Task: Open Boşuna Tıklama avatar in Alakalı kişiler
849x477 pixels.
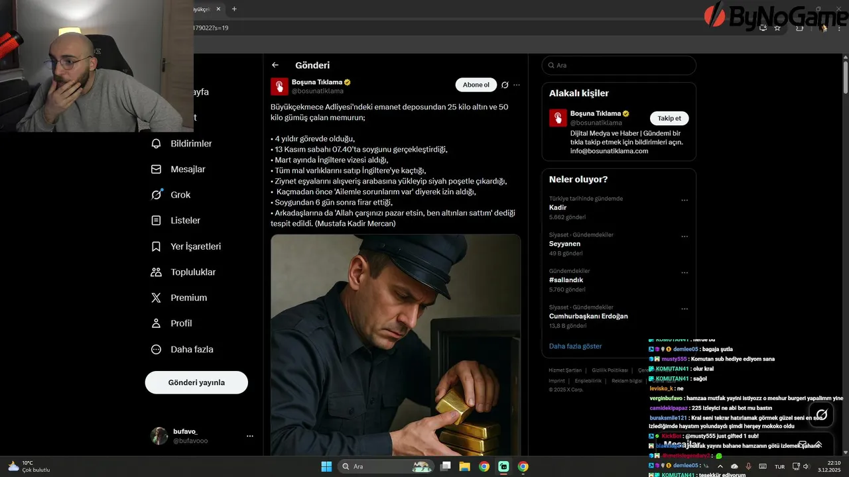Action: 558,118
